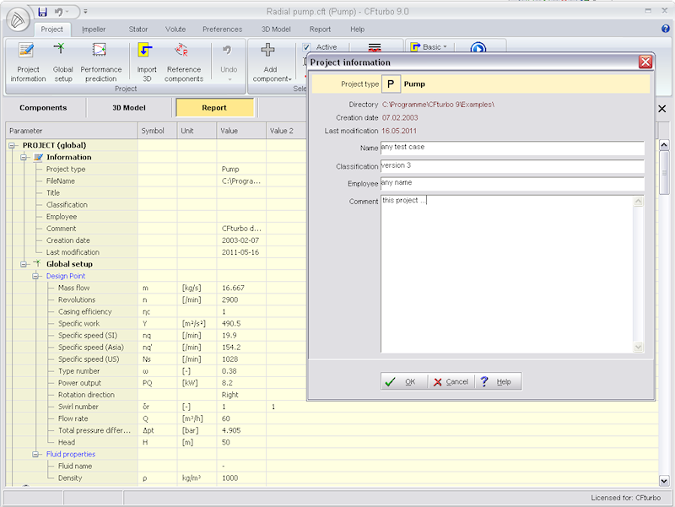
Task: Click the Power output value 8.2
Action: tap(227, 383)
